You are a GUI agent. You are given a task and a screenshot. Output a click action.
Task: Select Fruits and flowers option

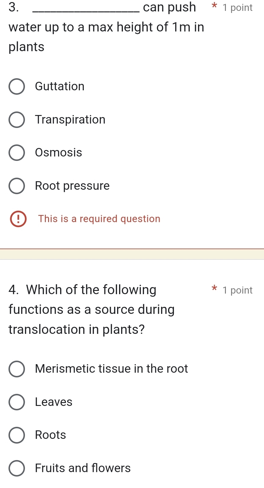coord(17,468)
